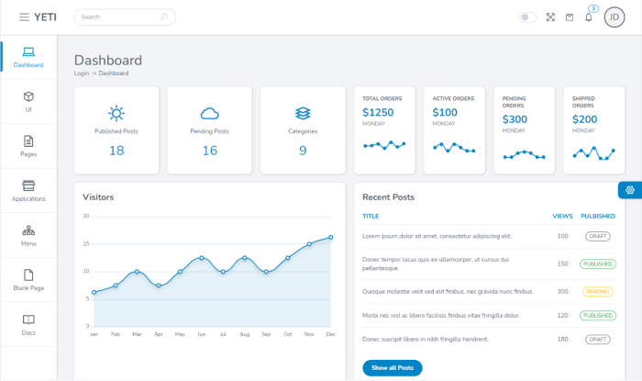The image size is (642, 381).
Task: Click the Dec data point on Visitors chart
Action: click(x=331, y=237)
